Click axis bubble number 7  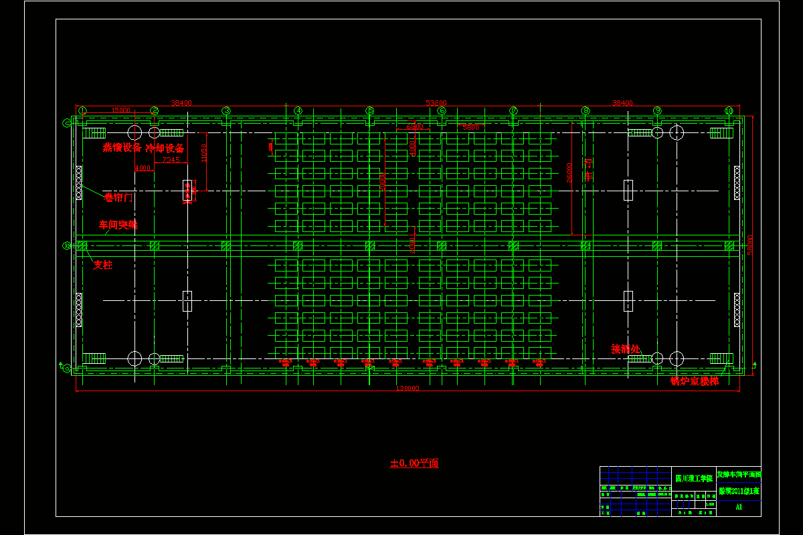(513, 110)
